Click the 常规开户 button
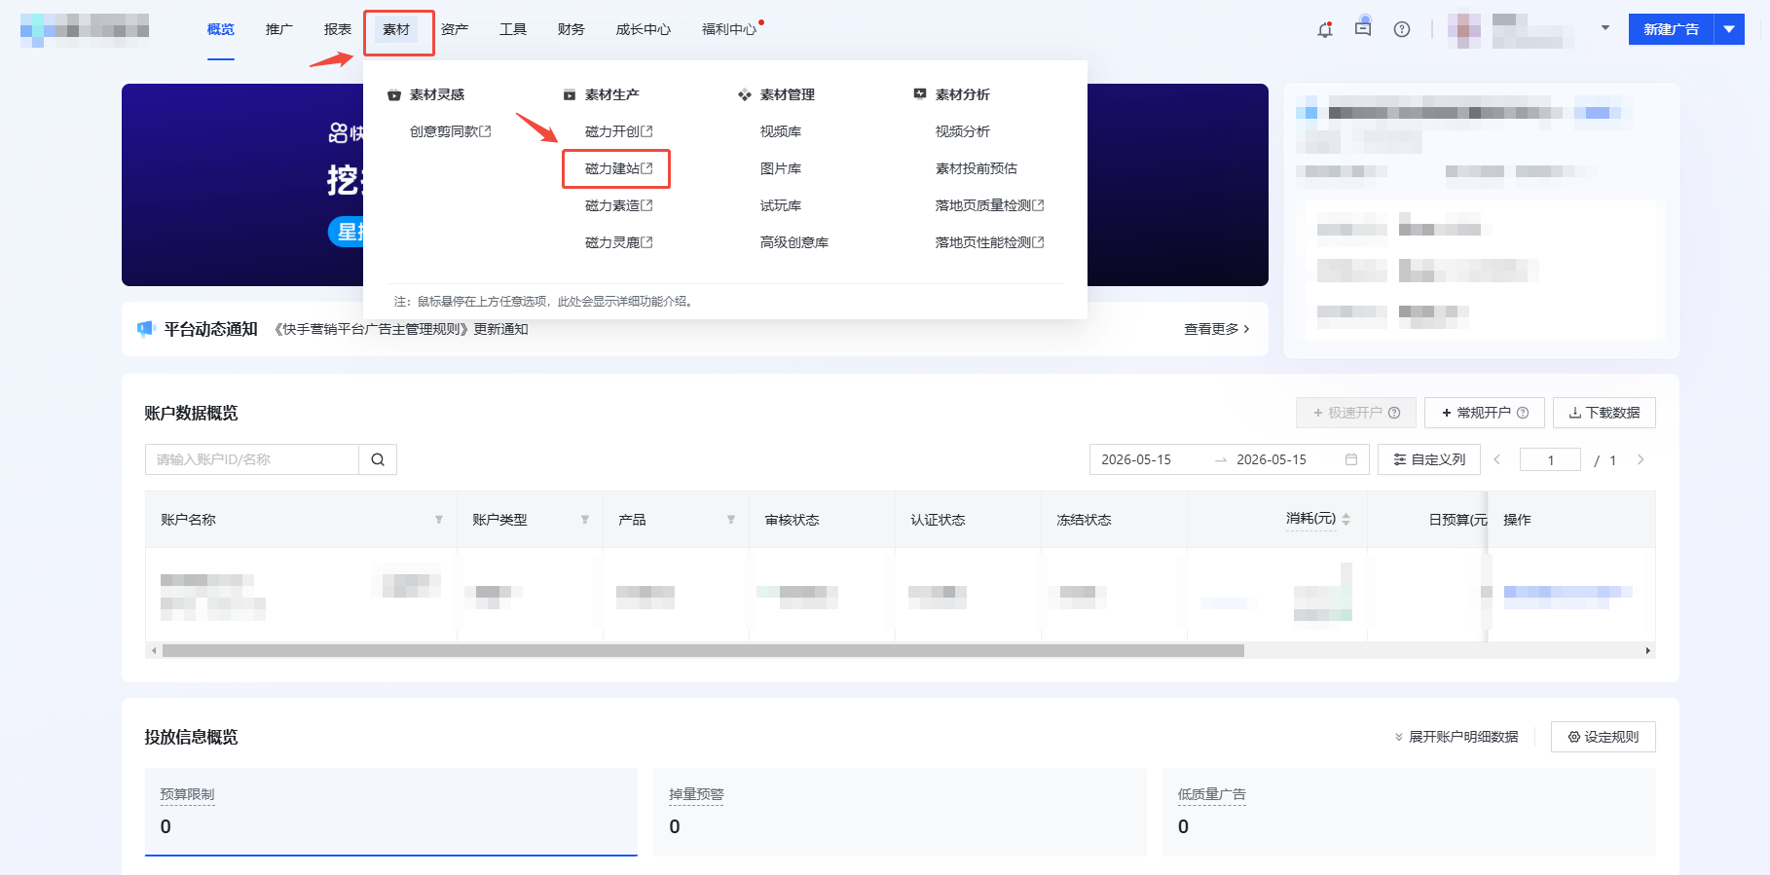The width and height of the screenshot is (1770, 875). (1485, 413)
